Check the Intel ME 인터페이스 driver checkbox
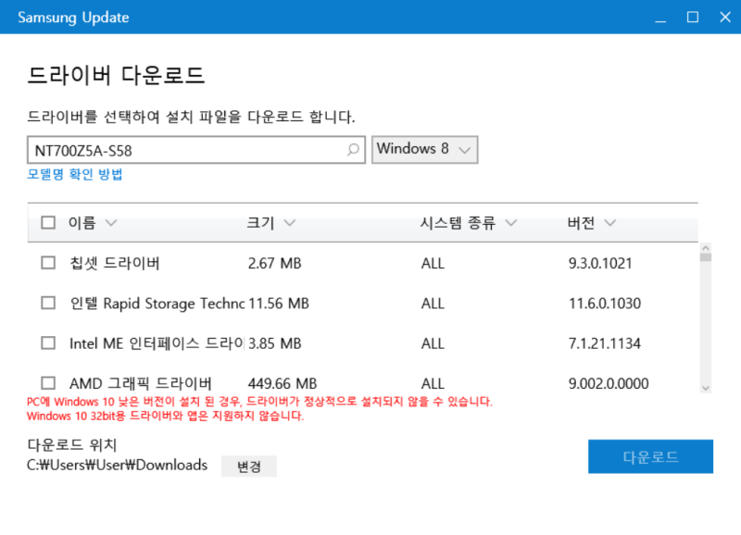Screen dimensions: 741x535 click(x=48, y=342)
